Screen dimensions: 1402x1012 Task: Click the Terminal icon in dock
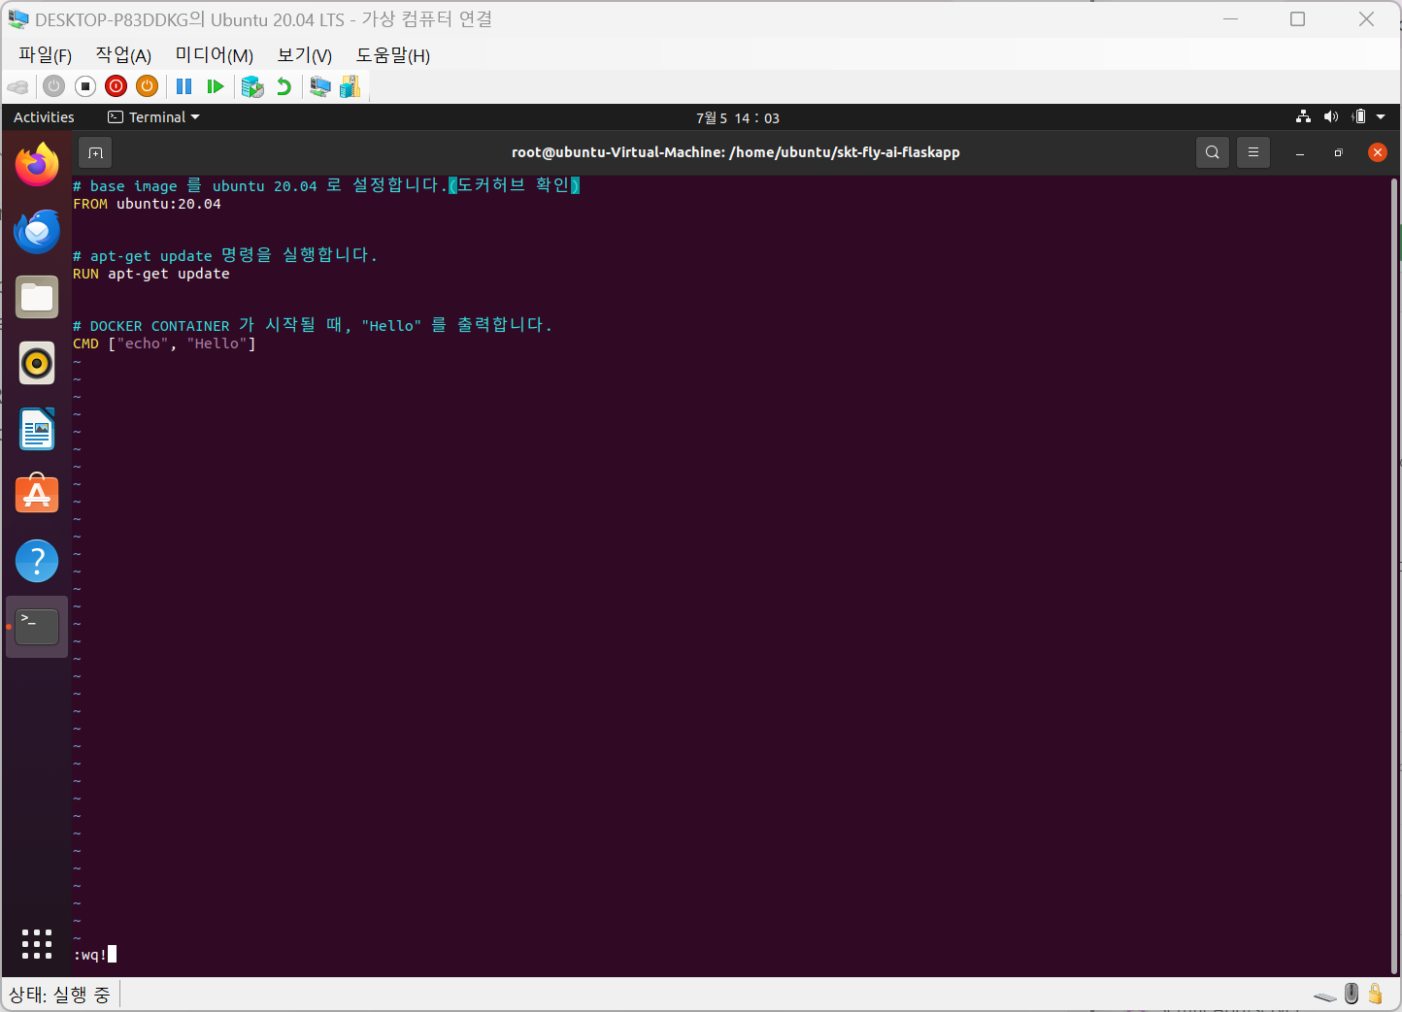[37, 627]
